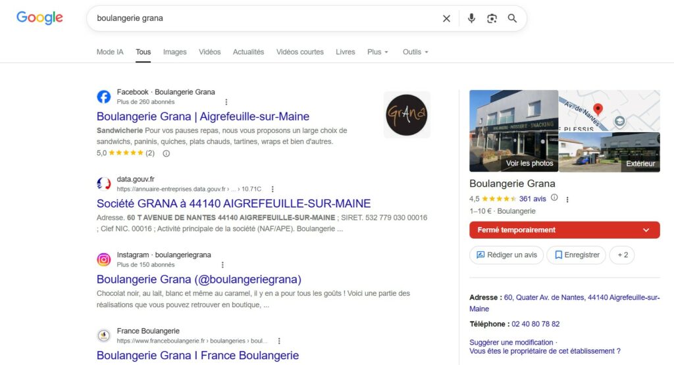Open the 361 avis reviews link
This screenshot has width=674, height=365.
point(532,199)
